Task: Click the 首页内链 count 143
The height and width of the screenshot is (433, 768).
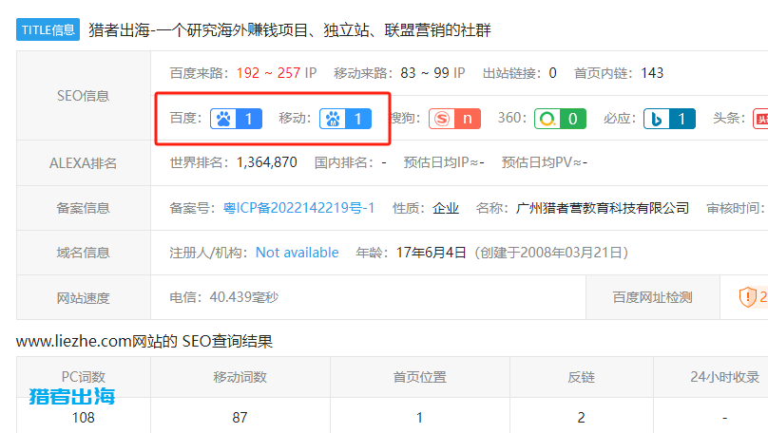Action: coord(652,73)
